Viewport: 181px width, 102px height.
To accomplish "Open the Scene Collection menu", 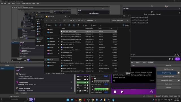I will coord(26,3).
